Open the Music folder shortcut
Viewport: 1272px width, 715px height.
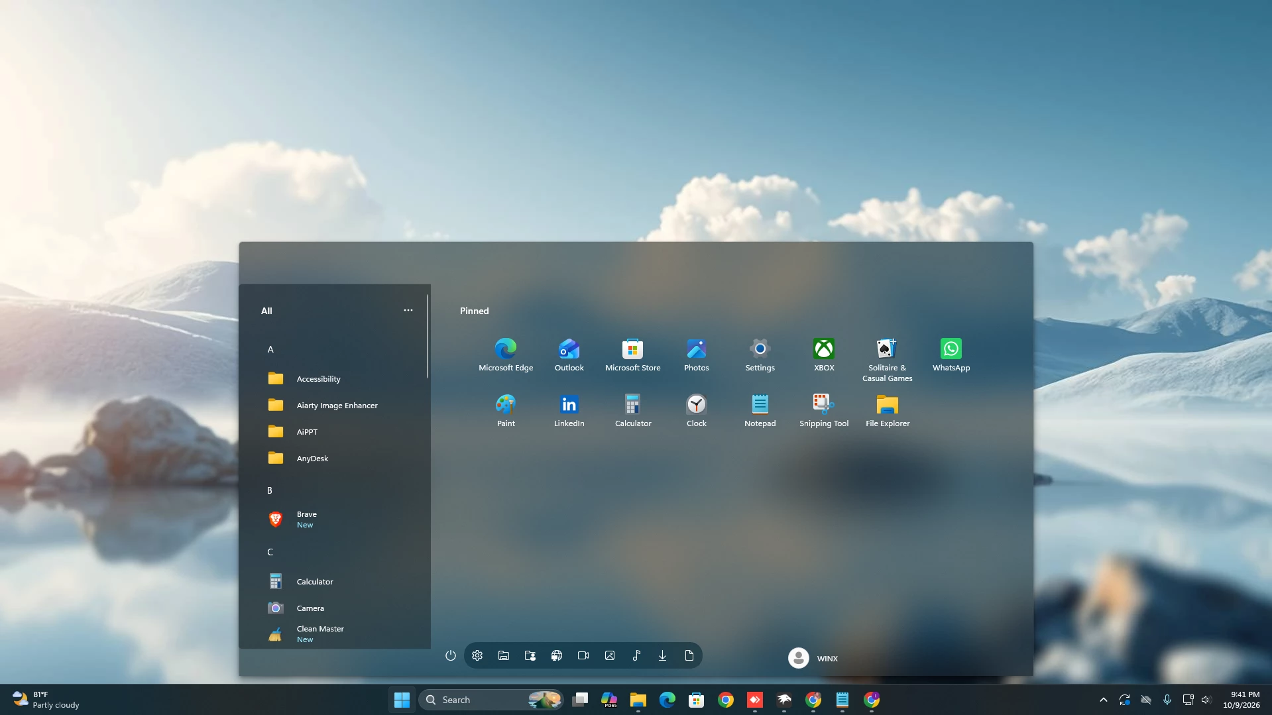coord(636,655)
